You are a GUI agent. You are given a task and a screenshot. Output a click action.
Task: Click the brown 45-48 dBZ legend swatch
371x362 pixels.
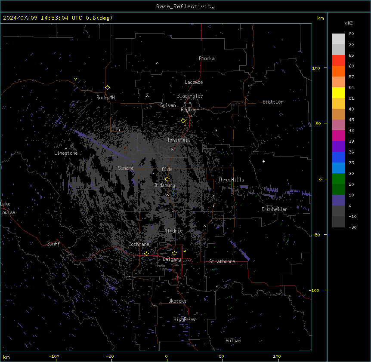tap(338, 114)
